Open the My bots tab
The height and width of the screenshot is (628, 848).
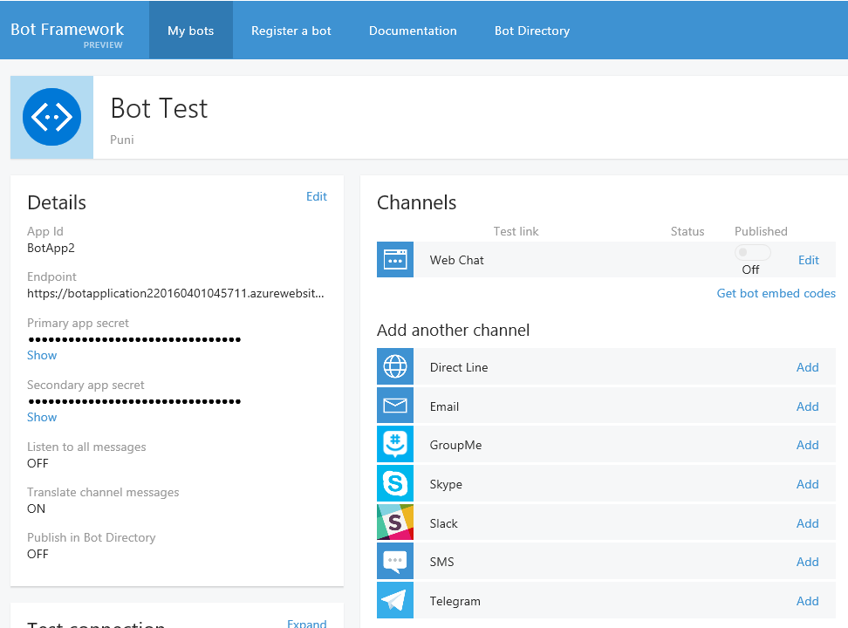click(191, 31)
